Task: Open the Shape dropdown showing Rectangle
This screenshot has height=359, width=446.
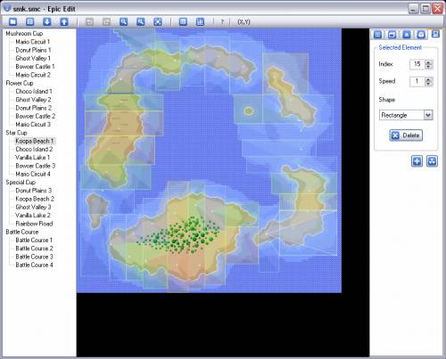Action: 406,115
